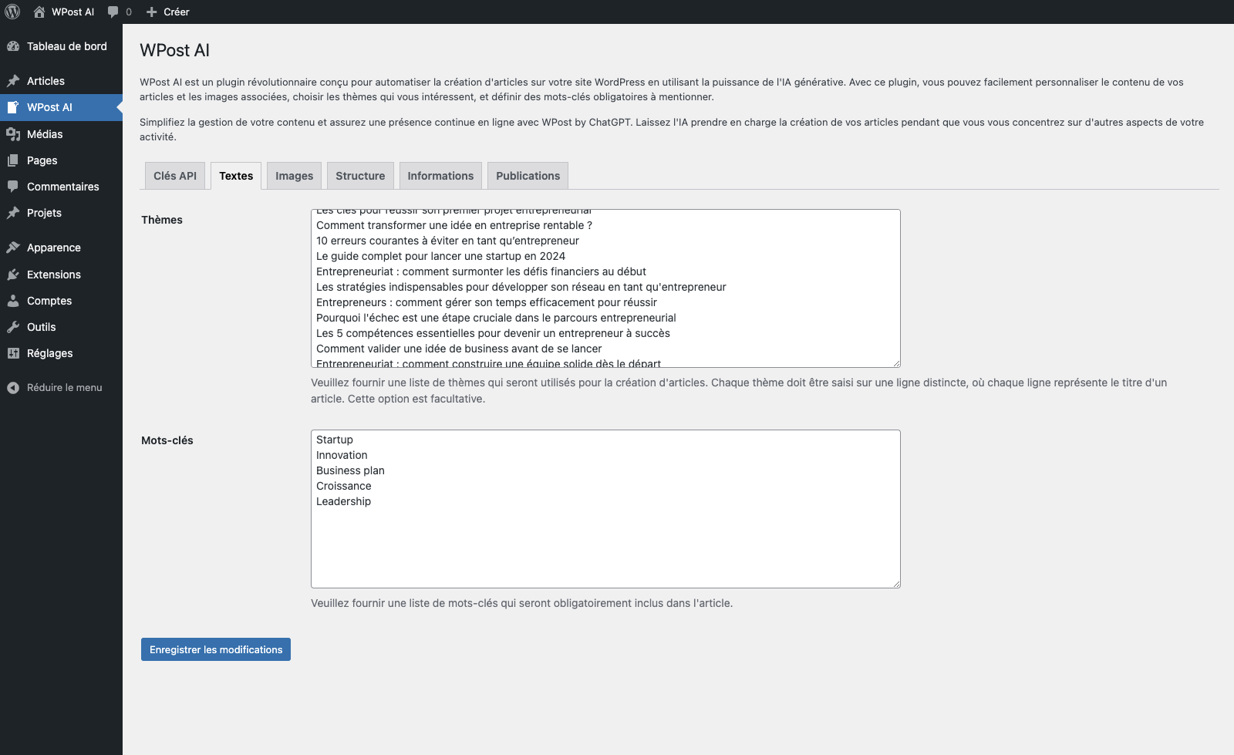Click the Pages icon in sidebar
Image resolution: width=1234 pixels, height=755 pixels.
pyautogui.click(x=13, y=160)
